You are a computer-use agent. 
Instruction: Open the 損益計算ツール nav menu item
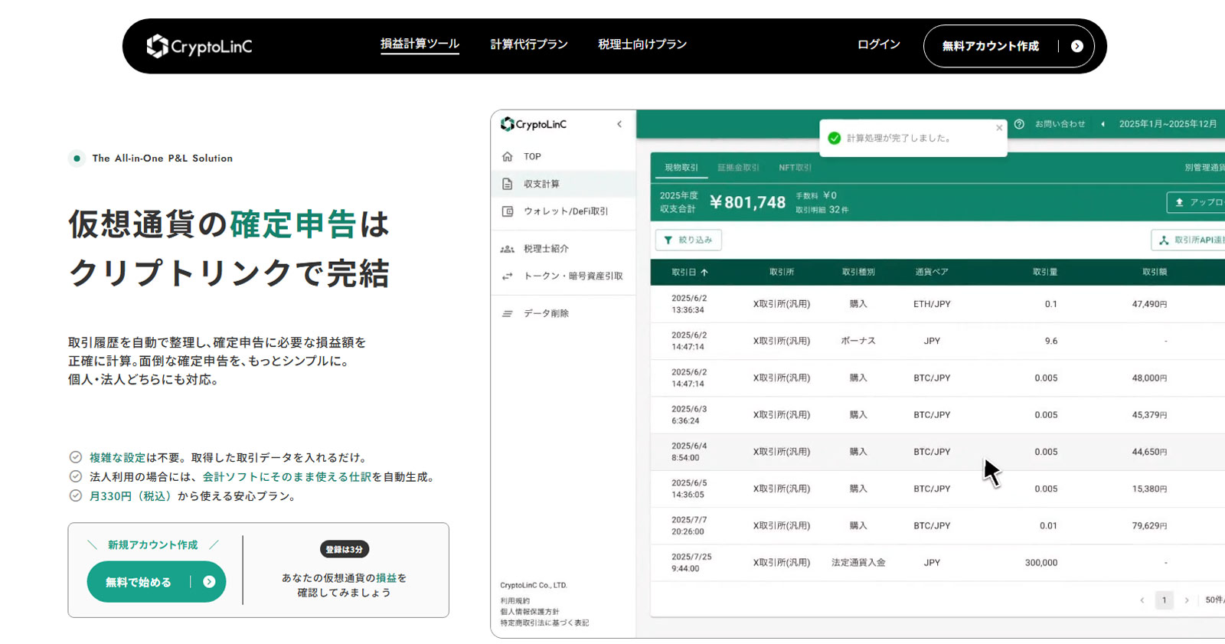(x=420, y=44)
